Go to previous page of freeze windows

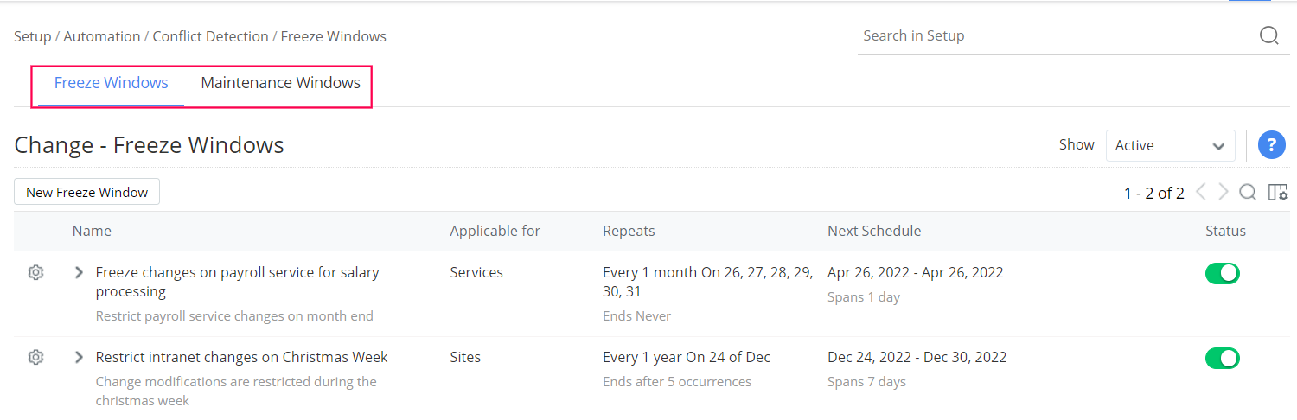pyautogui.click(x=1201, y=192)
